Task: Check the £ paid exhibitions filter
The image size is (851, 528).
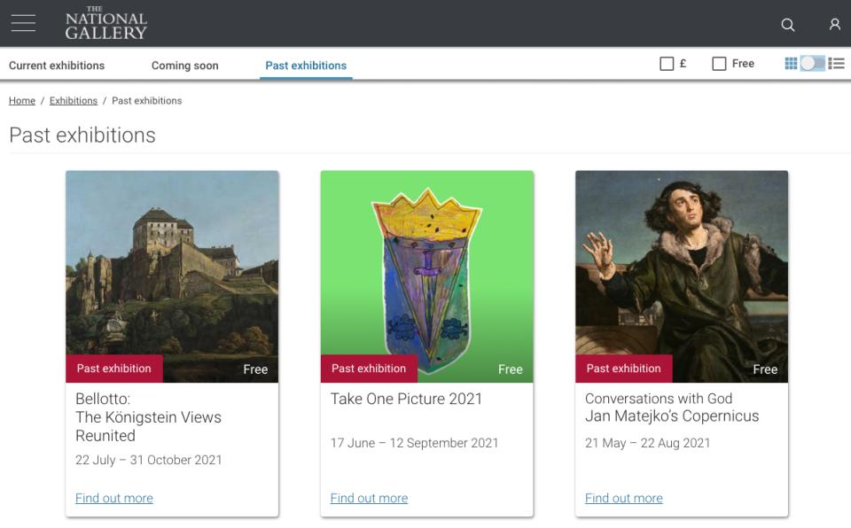Action: [x=667, y=64]
